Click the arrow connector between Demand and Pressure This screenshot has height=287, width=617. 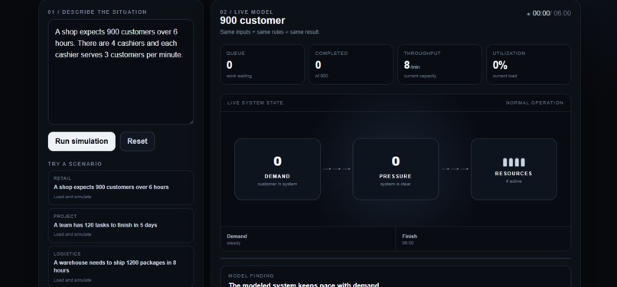336,169
